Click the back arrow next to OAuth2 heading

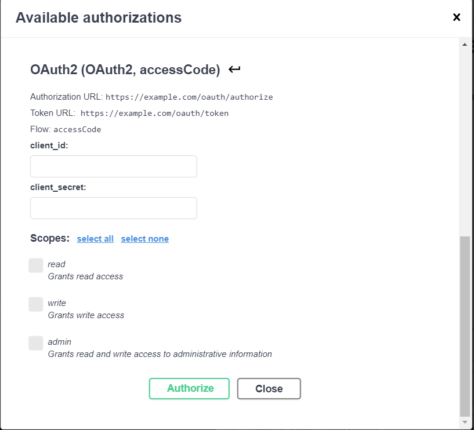[x=234, y=69]
